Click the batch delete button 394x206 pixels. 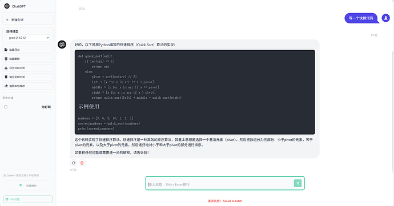(28, 59)
